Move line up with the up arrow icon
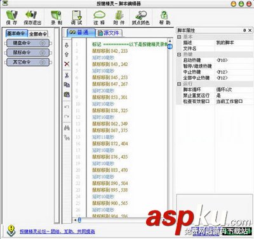Screen dimensions: 254x239 click(67, 55)
